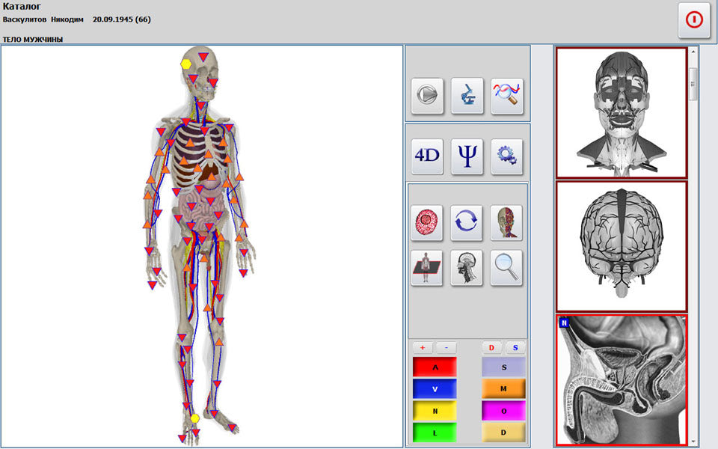Activate the 4D visualization mode
Screen dimensions: 718x449
[x=426, y=156]
